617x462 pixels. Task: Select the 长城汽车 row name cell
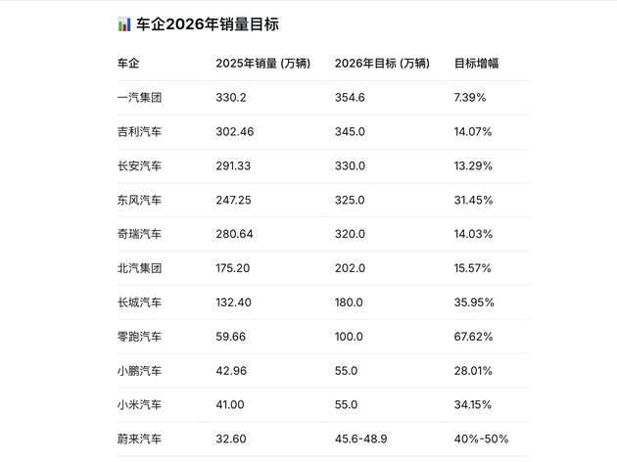139,303
